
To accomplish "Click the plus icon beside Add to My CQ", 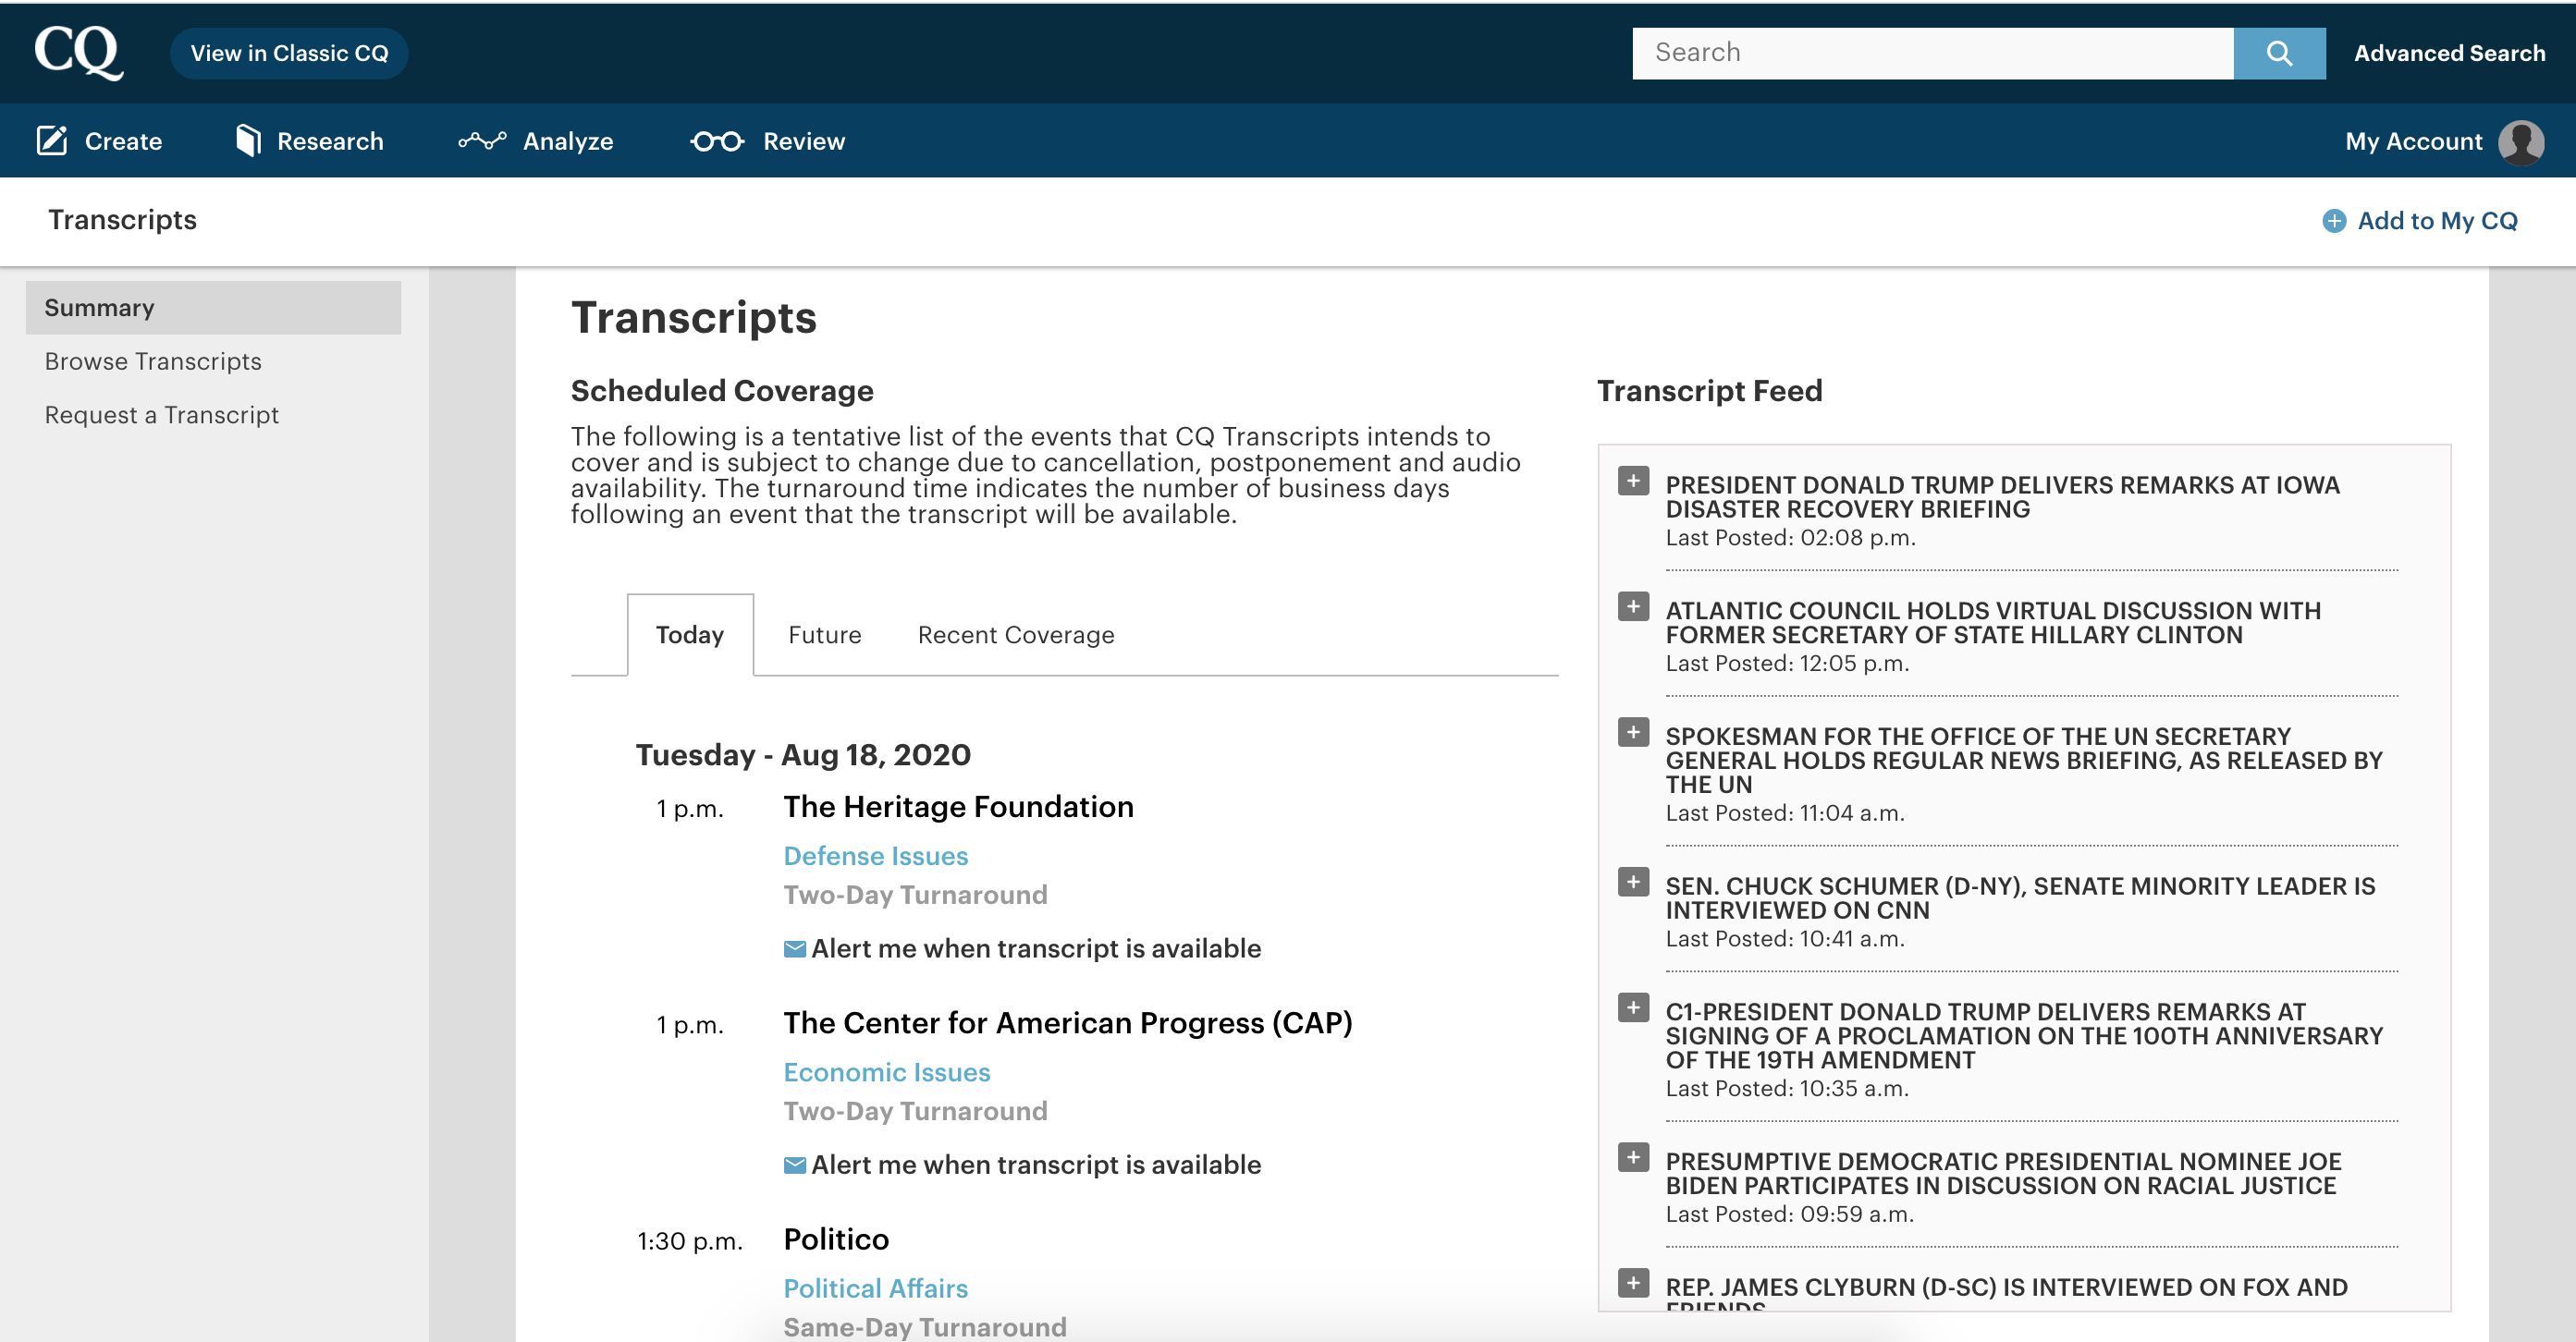I will pyautogui.click(x=2334, y=221).
